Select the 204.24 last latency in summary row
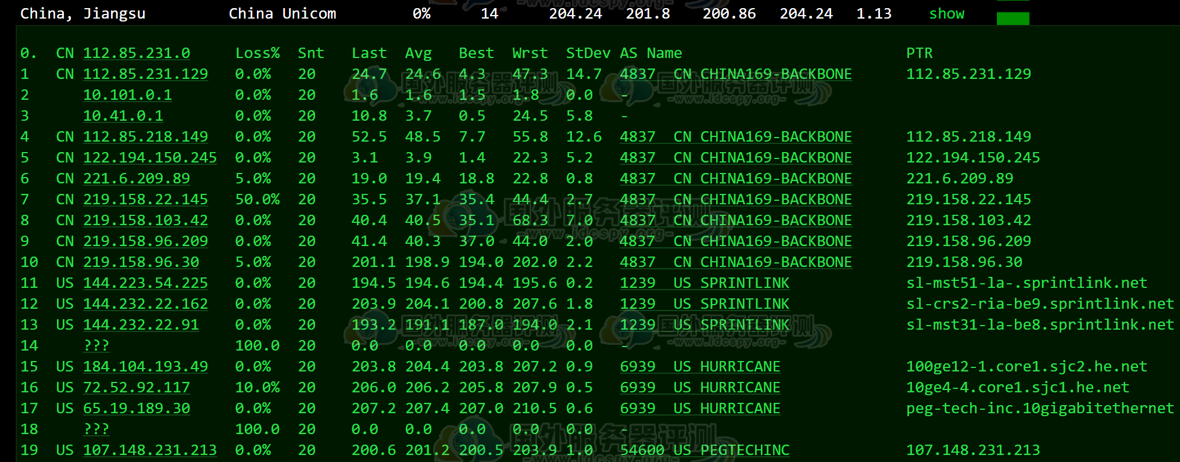 tap(575, 13)
